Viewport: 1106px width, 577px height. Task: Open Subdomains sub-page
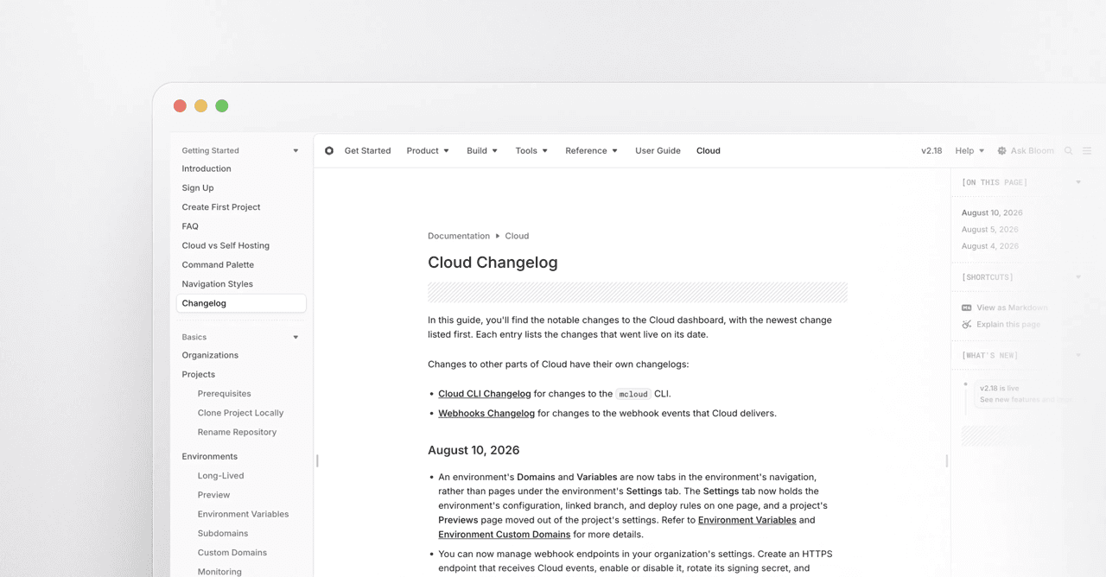(x=223, y=534)
